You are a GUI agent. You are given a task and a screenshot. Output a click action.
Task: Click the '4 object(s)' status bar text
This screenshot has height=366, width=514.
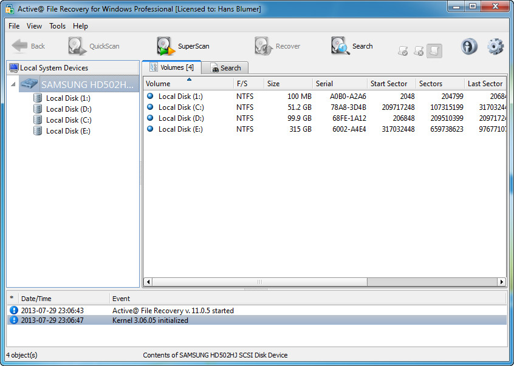(22, 355)
